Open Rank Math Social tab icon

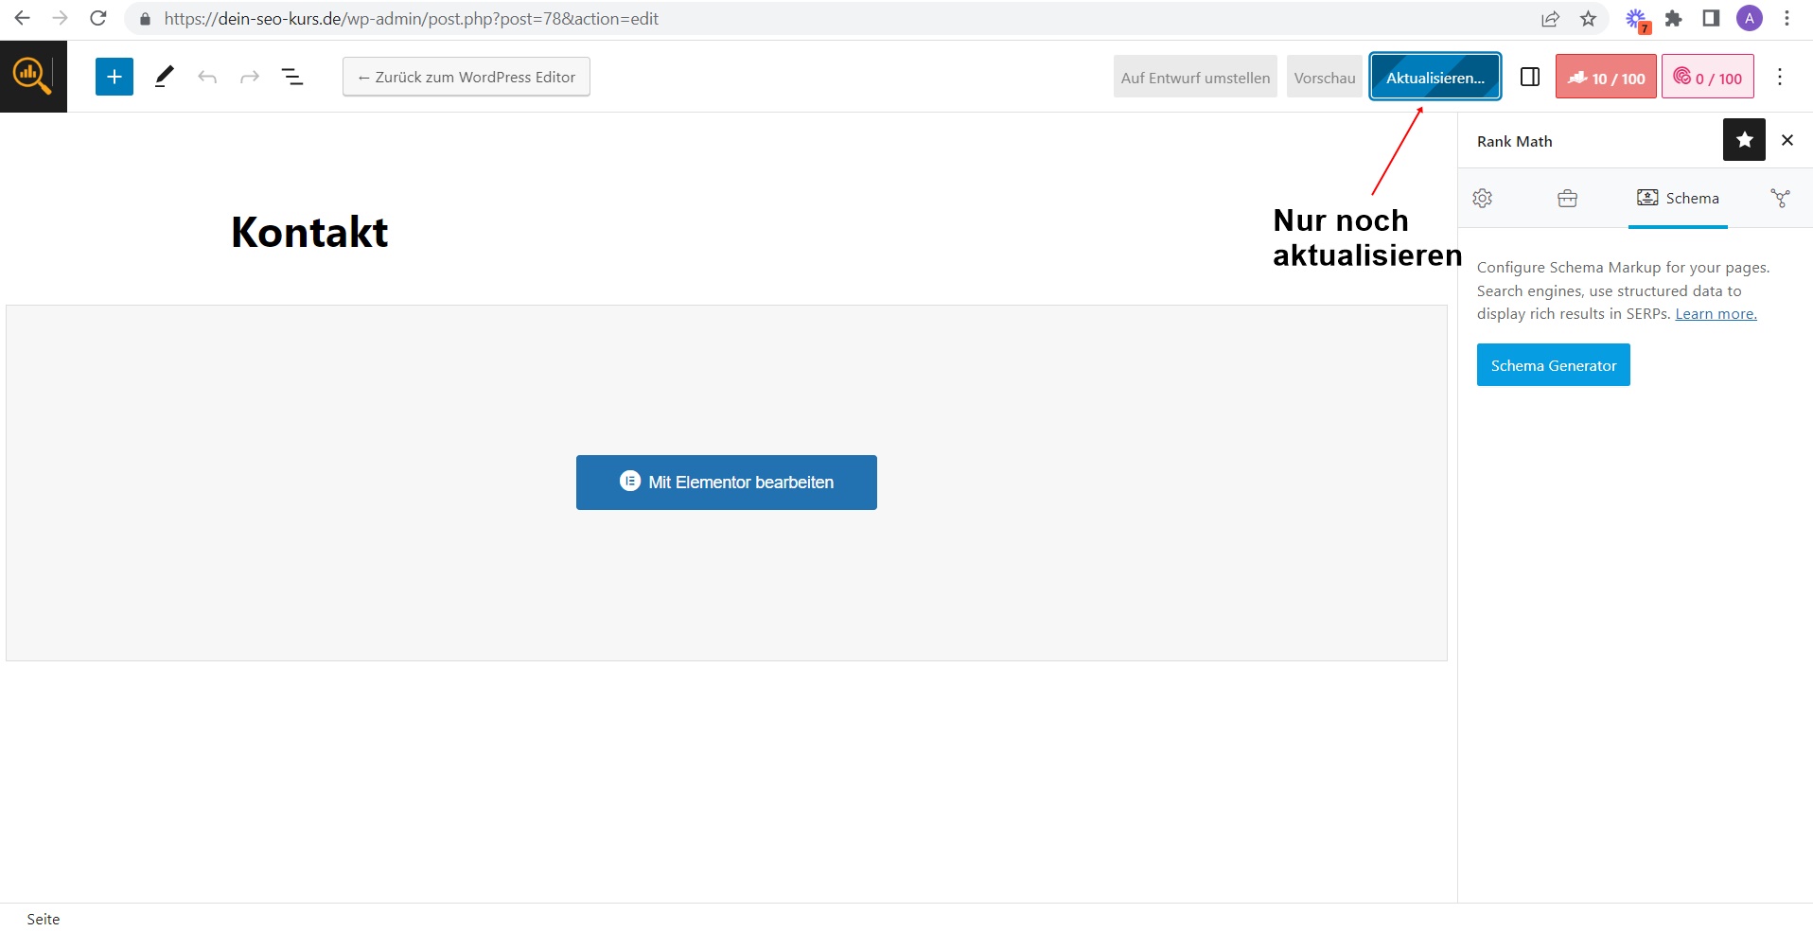(1780, 199)
